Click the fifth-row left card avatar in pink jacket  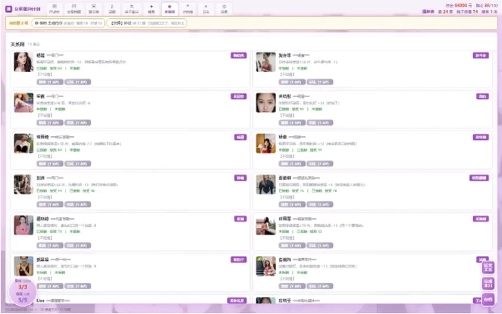click(x=24, y=225)
